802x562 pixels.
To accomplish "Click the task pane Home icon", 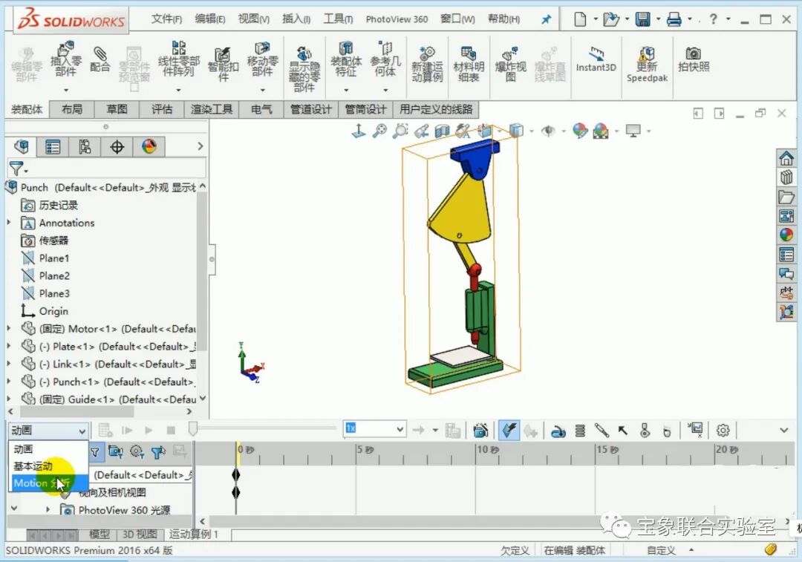I will pyautogui.click(x=786, y=158).
